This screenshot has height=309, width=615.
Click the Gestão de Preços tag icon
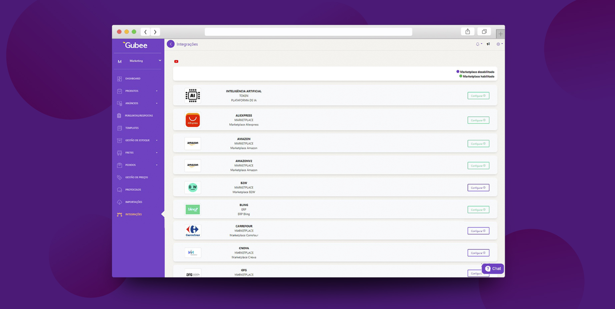point(119,177)
